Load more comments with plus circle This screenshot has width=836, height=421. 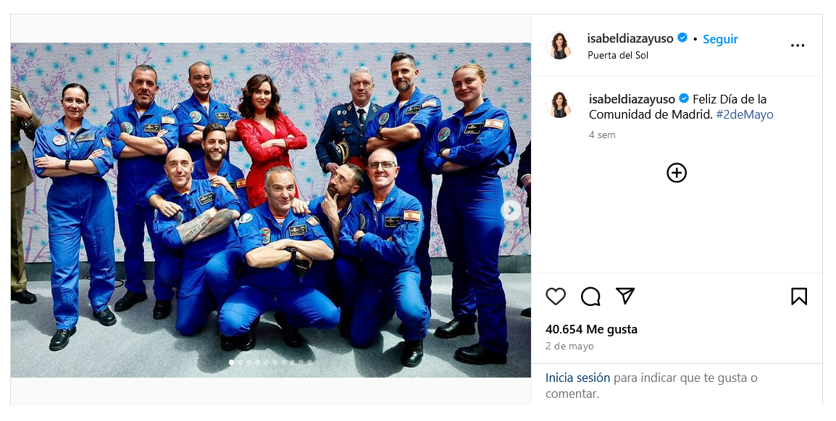coord(677,173)
